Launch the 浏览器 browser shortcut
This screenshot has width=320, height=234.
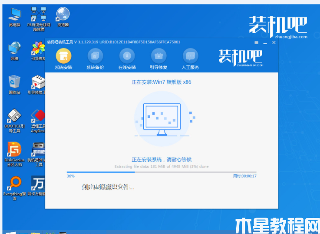[63, 17]
